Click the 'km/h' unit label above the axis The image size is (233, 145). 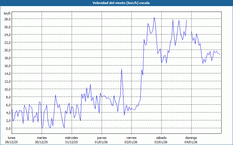pyautogui.click(x=7, y=14)
